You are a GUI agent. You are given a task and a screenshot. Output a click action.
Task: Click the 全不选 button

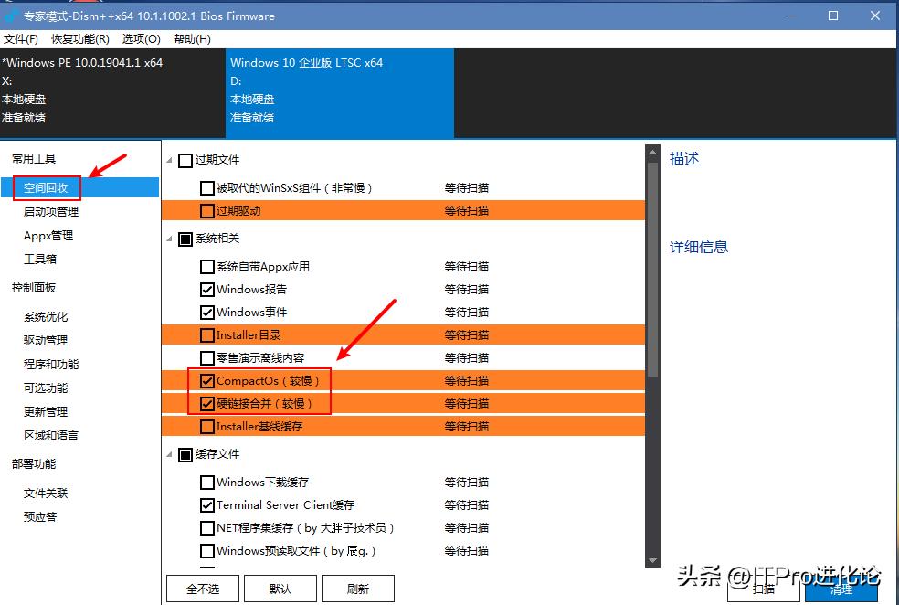pyautogui.click(x=202, y=589)
